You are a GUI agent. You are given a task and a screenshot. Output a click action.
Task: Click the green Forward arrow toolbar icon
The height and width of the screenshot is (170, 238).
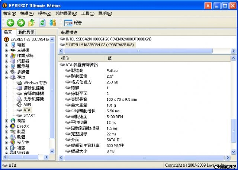21,23
